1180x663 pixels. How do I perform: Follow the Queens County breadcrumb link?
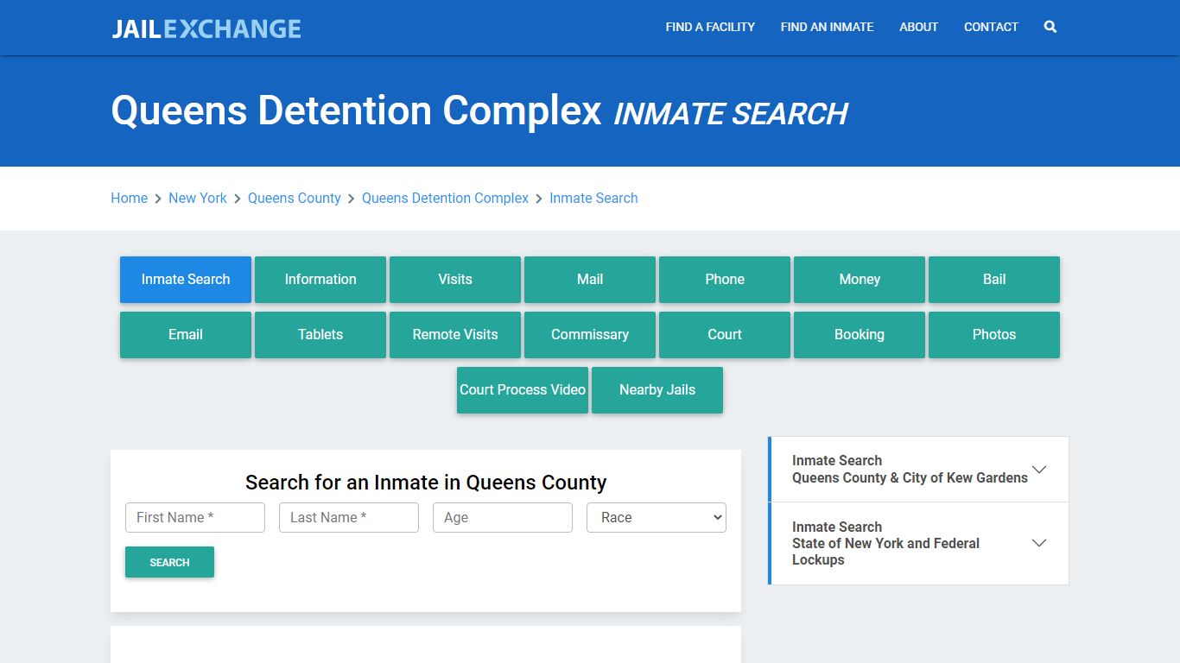coord(295,198)
